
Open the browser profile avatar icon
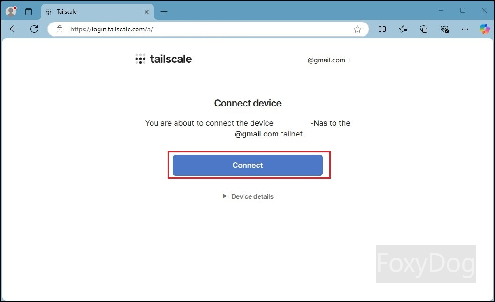coord(11,11)
